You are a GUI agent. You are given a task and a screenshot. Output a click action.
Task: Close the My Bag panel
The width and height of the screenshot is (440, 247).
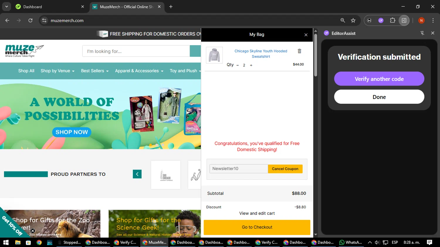pyautogui.click(x=306, y=35)
